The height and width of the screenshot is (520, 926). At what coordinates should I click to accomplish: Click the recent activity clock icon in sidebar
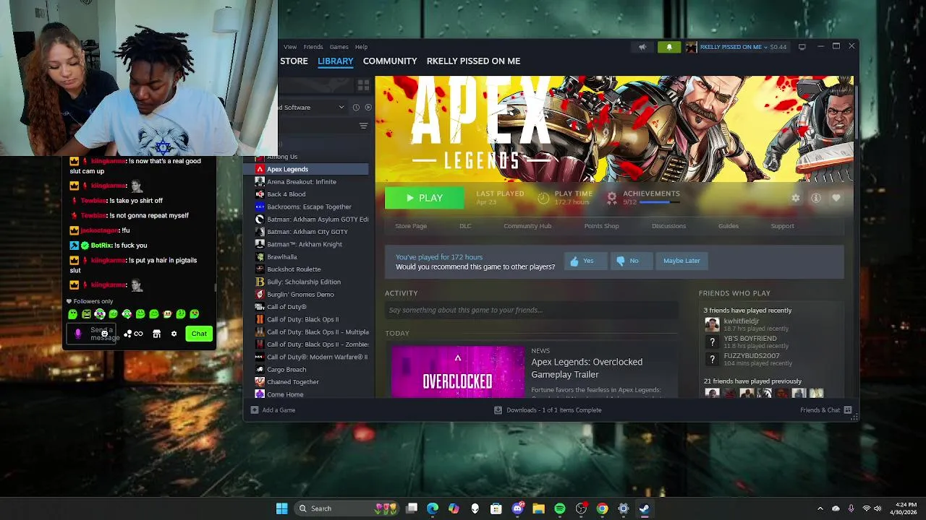pyautogui.click(x=356, y=108)
